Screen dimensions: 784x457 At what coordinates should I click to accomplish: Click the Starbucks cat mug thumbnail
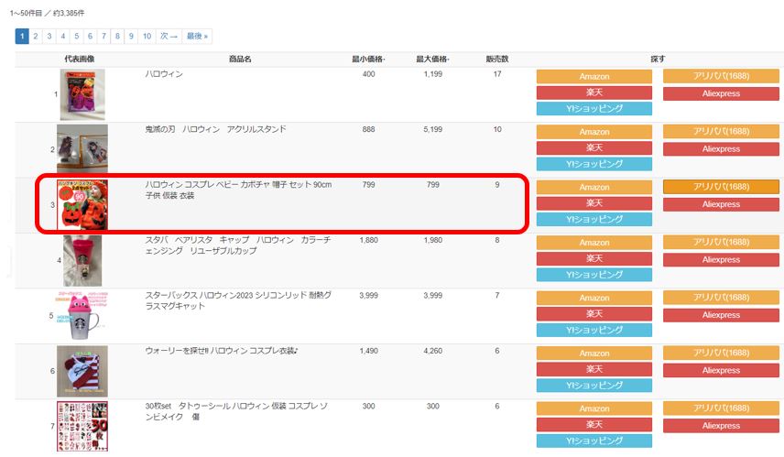pyautogui.click(x=83, y=315)
